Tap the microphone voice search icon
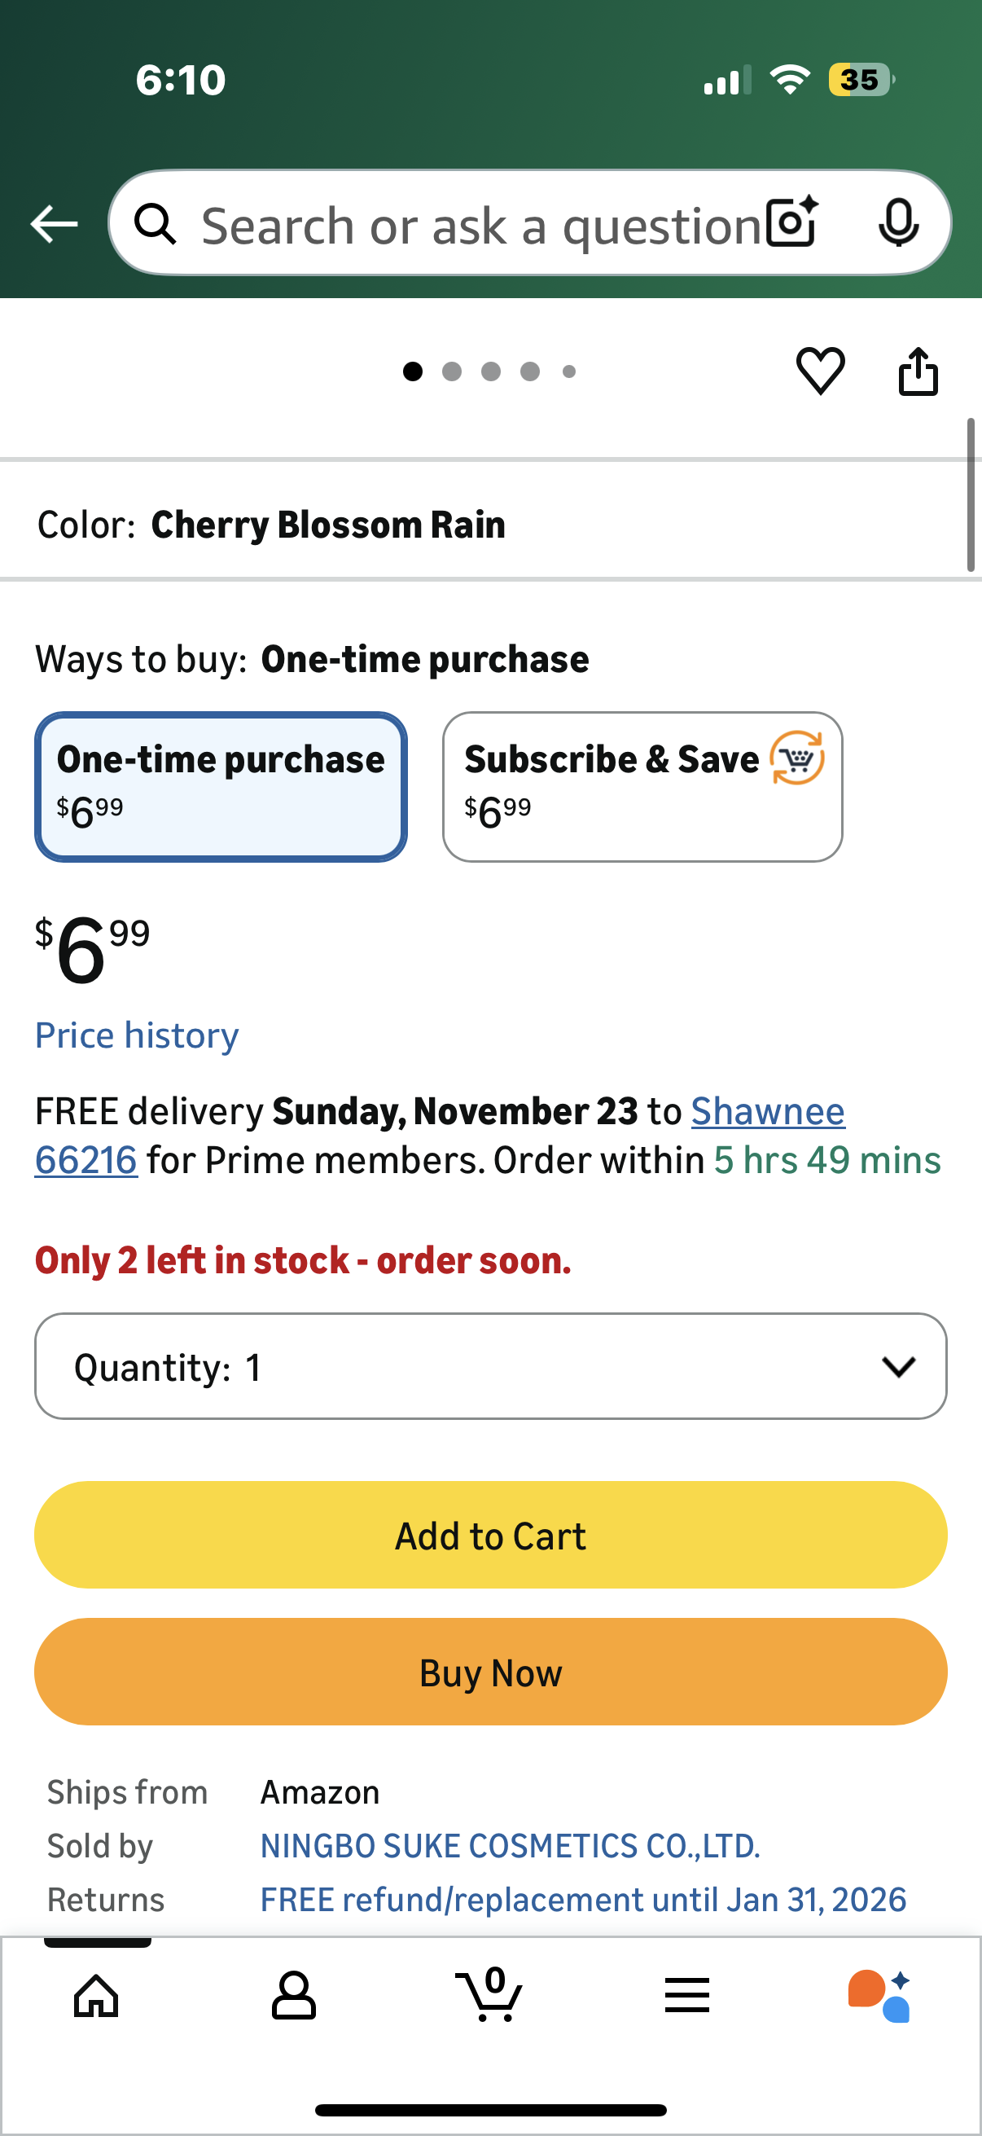This screenshot has height=2136, width=982. pos(897,222)
